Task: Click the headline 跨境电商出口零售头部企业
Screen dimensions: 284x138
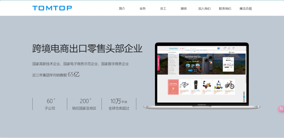Action: point(87,49)
